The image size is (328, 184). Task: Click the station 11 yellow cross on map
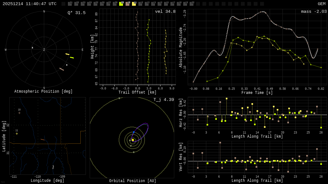click(17, 134)
